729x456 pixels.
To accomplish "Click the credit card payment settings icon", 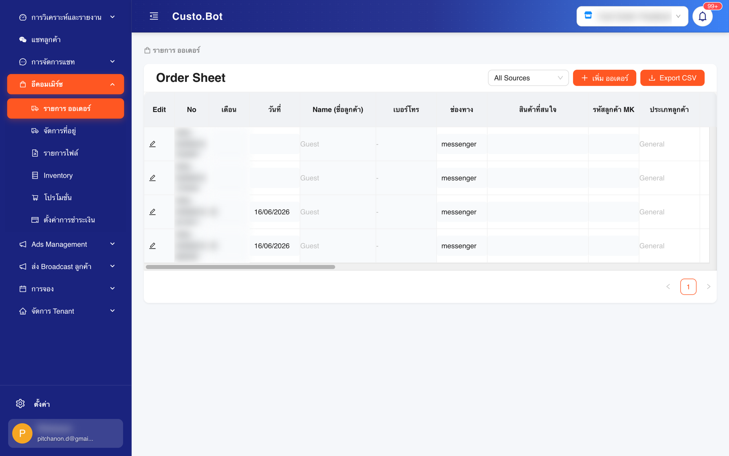I will click(x=35, y=220).
